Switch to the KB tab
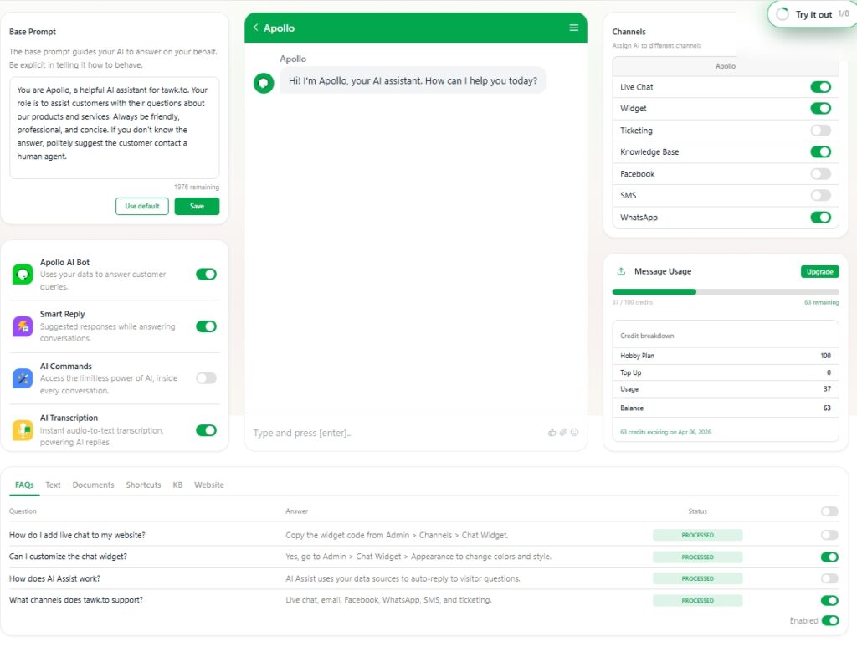Viewport: 857px width, 647px height. (x=177, y=485)
